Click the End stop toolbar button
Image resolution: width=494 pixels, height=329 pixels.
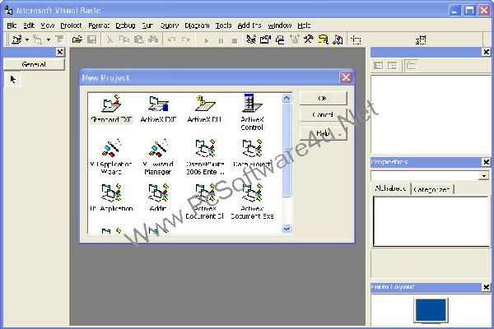point(235,40)
